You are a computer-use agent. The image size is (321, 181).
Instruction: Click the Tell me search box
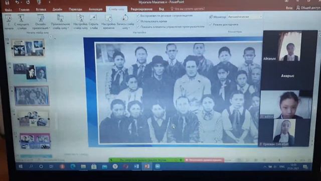click(188, 9)
